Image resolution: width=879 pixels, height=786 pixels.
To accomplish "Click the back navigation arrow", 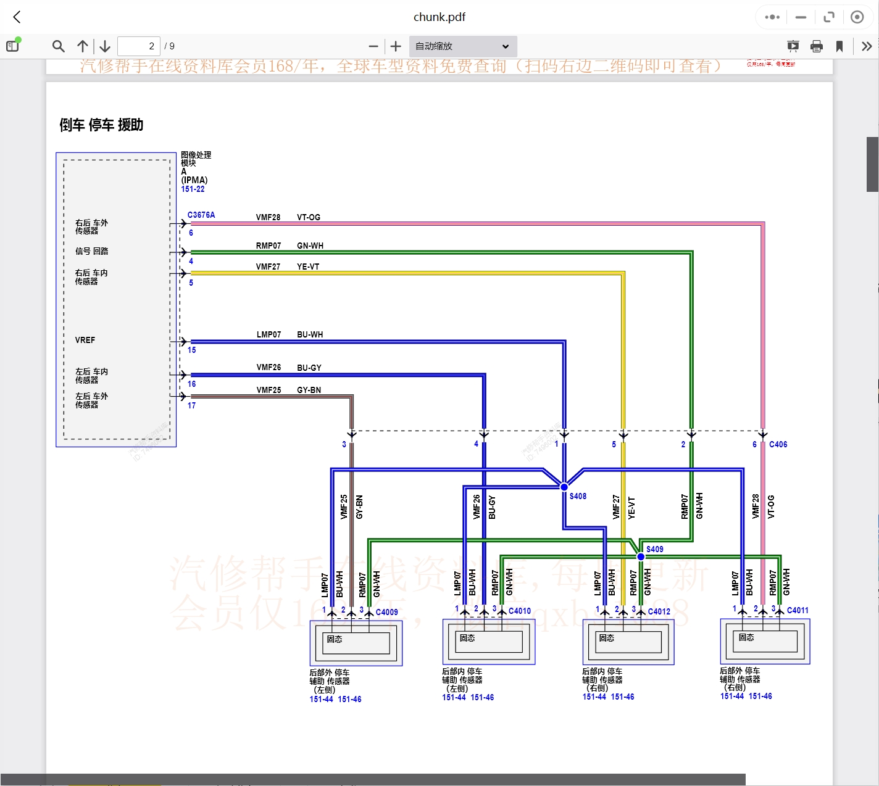I will point(16,17).
